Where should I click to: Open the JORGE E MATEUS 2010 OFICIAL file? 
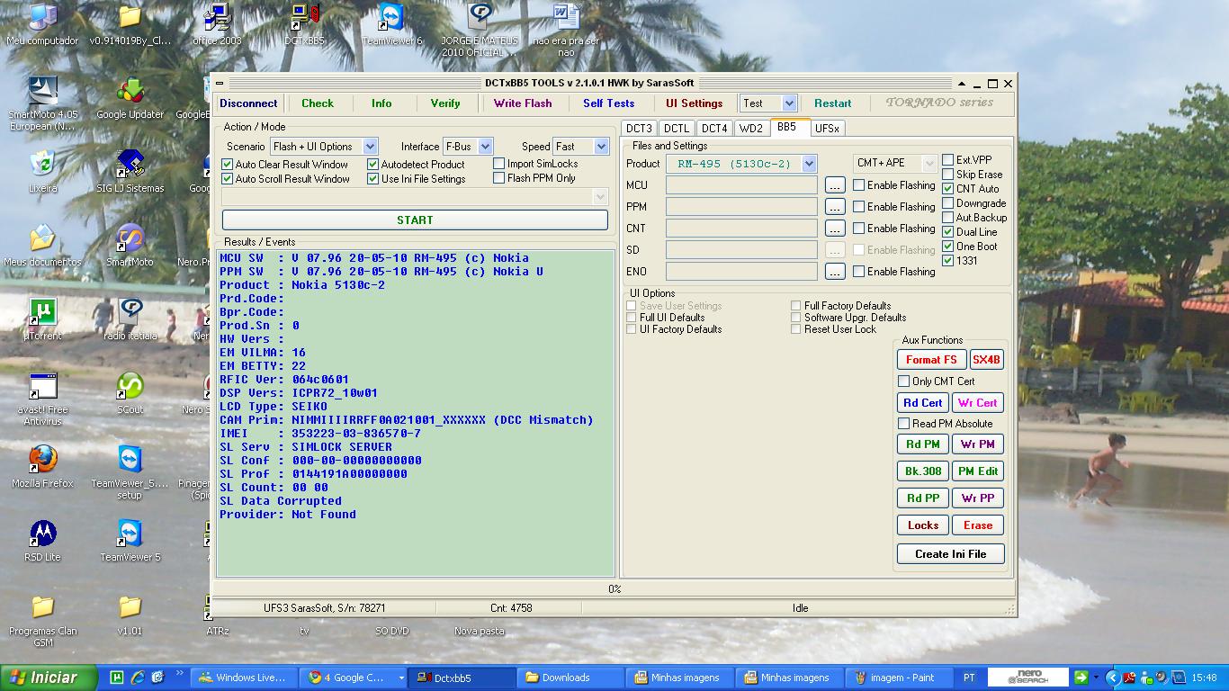[479, 30]
